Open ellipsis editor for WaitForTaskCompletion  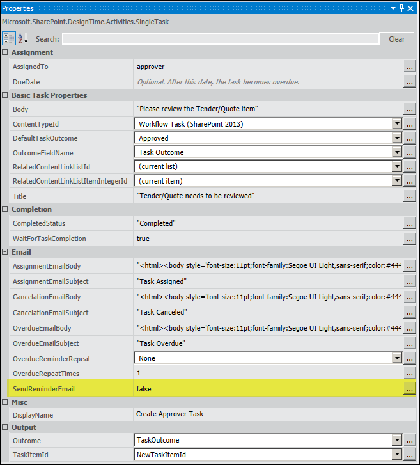pos(410,239)
